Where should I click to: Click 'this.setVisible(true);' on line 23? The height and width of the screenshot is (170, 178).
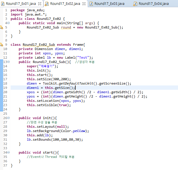(49, 105)
